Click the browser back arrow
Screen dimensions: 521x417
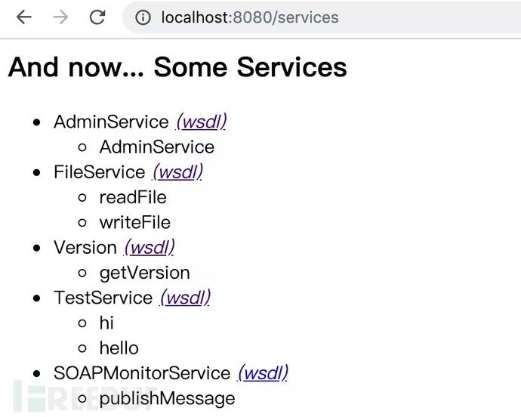tap(24, 17)
